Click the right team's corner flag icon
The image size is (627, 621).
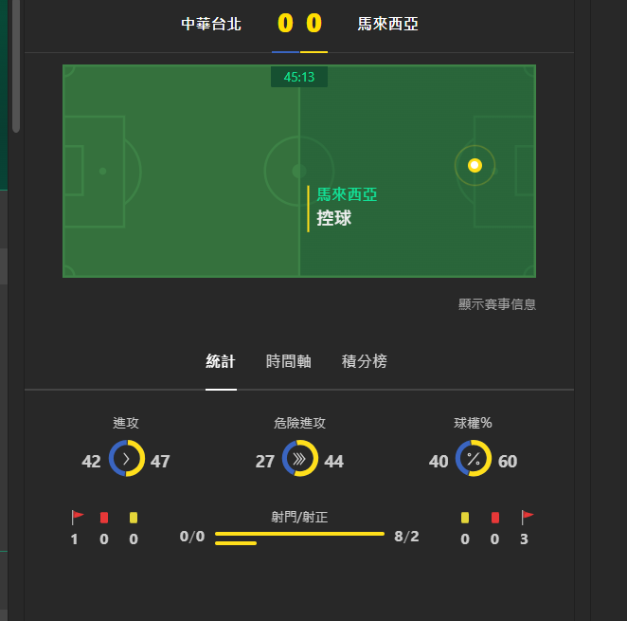(x=527, y=518)
